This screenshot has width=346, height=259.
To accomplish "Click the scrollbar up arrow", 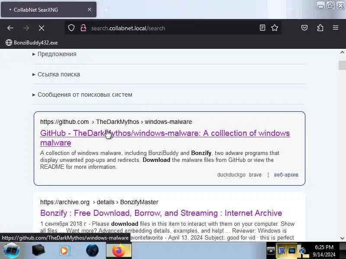I will click(x=342, y=52).
